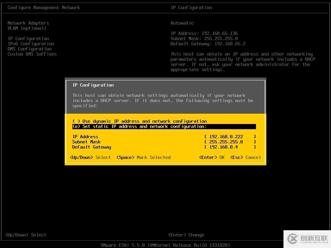Click the 'Subnet Mask' label in dialog
Image resolution: width=331 pixels, height=248 pixels.
(87, 142)
